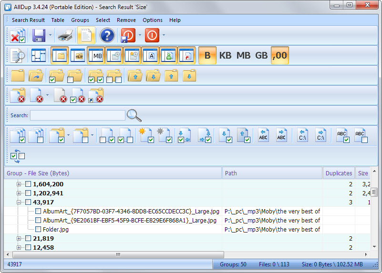Image resolution: width=382 pixels, height=273 pixels.
Task: Switch size unit to GB
Action: coord(261,55)
